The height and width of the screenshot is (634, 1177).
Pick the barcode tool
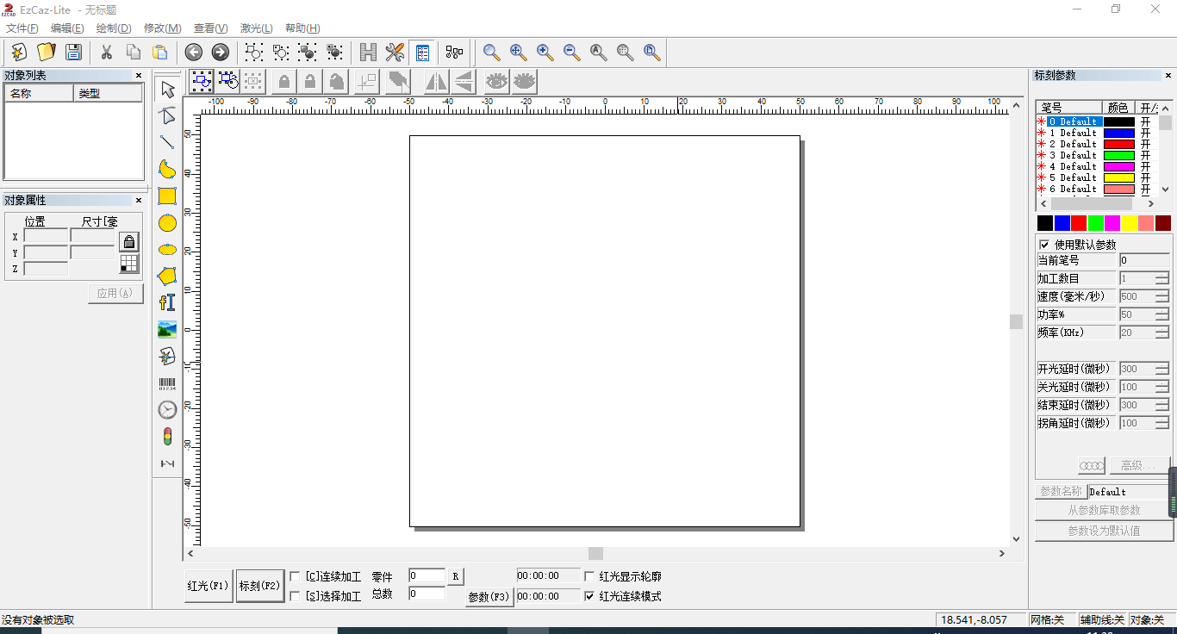click(167, 383)
